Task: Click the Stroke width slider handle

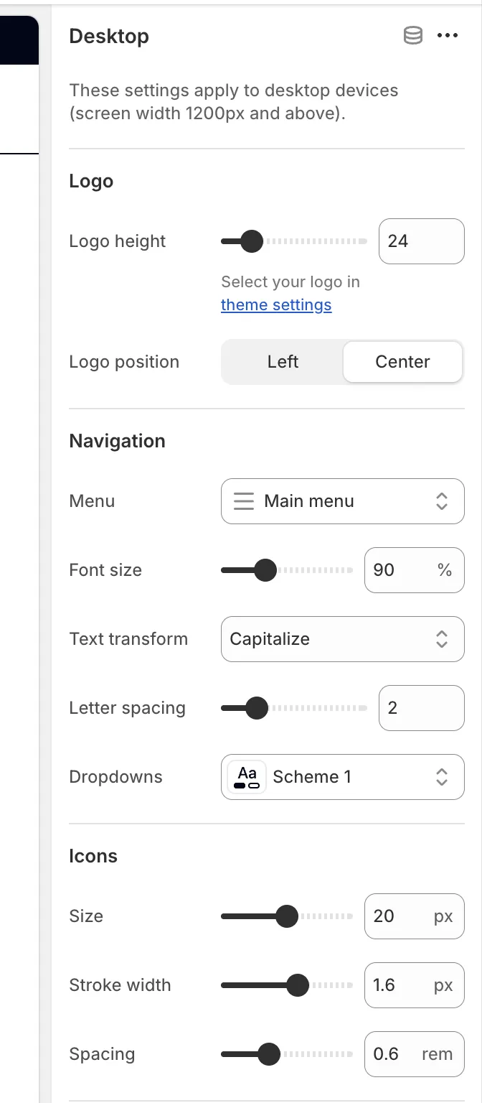Action: [299, 985]
